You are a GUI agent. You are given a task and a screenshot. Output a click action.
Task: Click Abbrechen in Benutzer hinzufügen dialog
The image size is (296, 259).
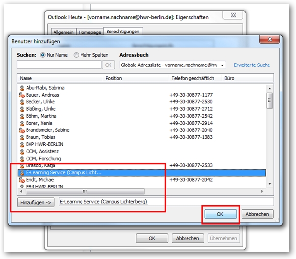[257, 214]
